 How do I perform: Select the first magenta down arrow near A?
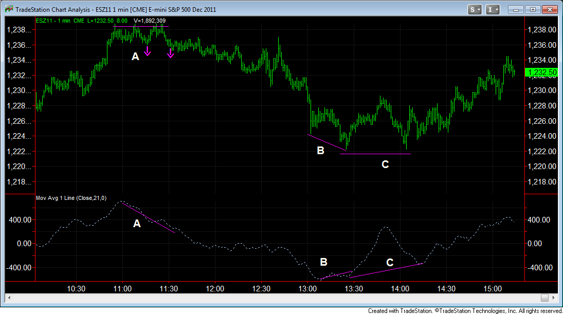(x=147, y=51)
